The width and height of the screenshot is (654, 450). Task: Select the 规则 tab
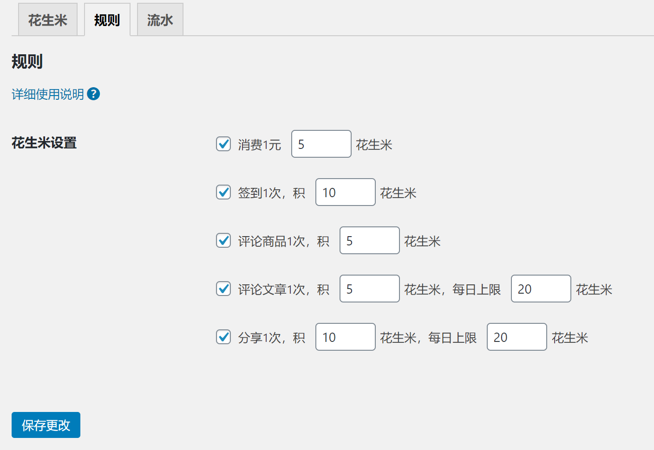click(107, 20)
